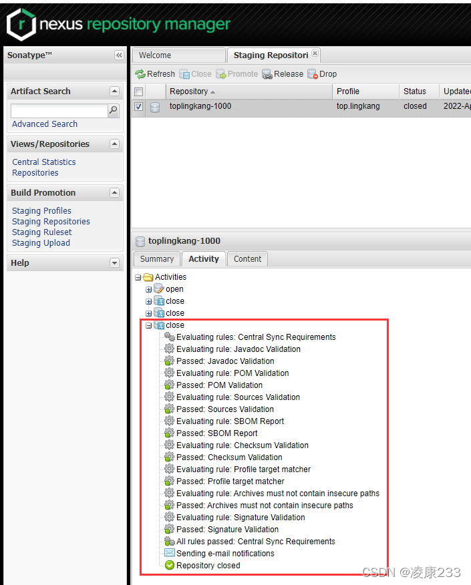
Task: Open the Staging Repositories sidebar link
Action: [x=51, y=222]
